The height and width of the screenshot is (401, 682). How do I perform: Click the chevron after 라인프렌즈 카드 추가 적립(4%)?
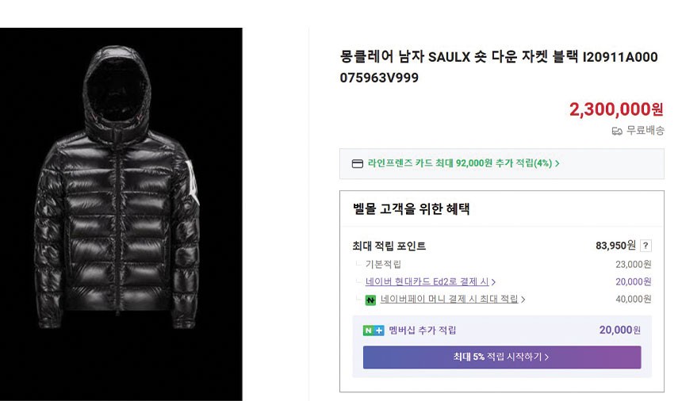point(557,164)
